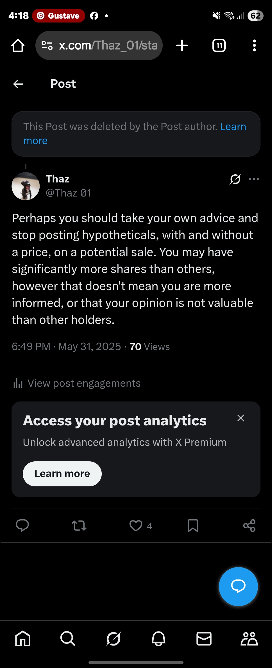Open the Messages envelope tab
Viewport: 272px width, 668px height.
[204, 638]
